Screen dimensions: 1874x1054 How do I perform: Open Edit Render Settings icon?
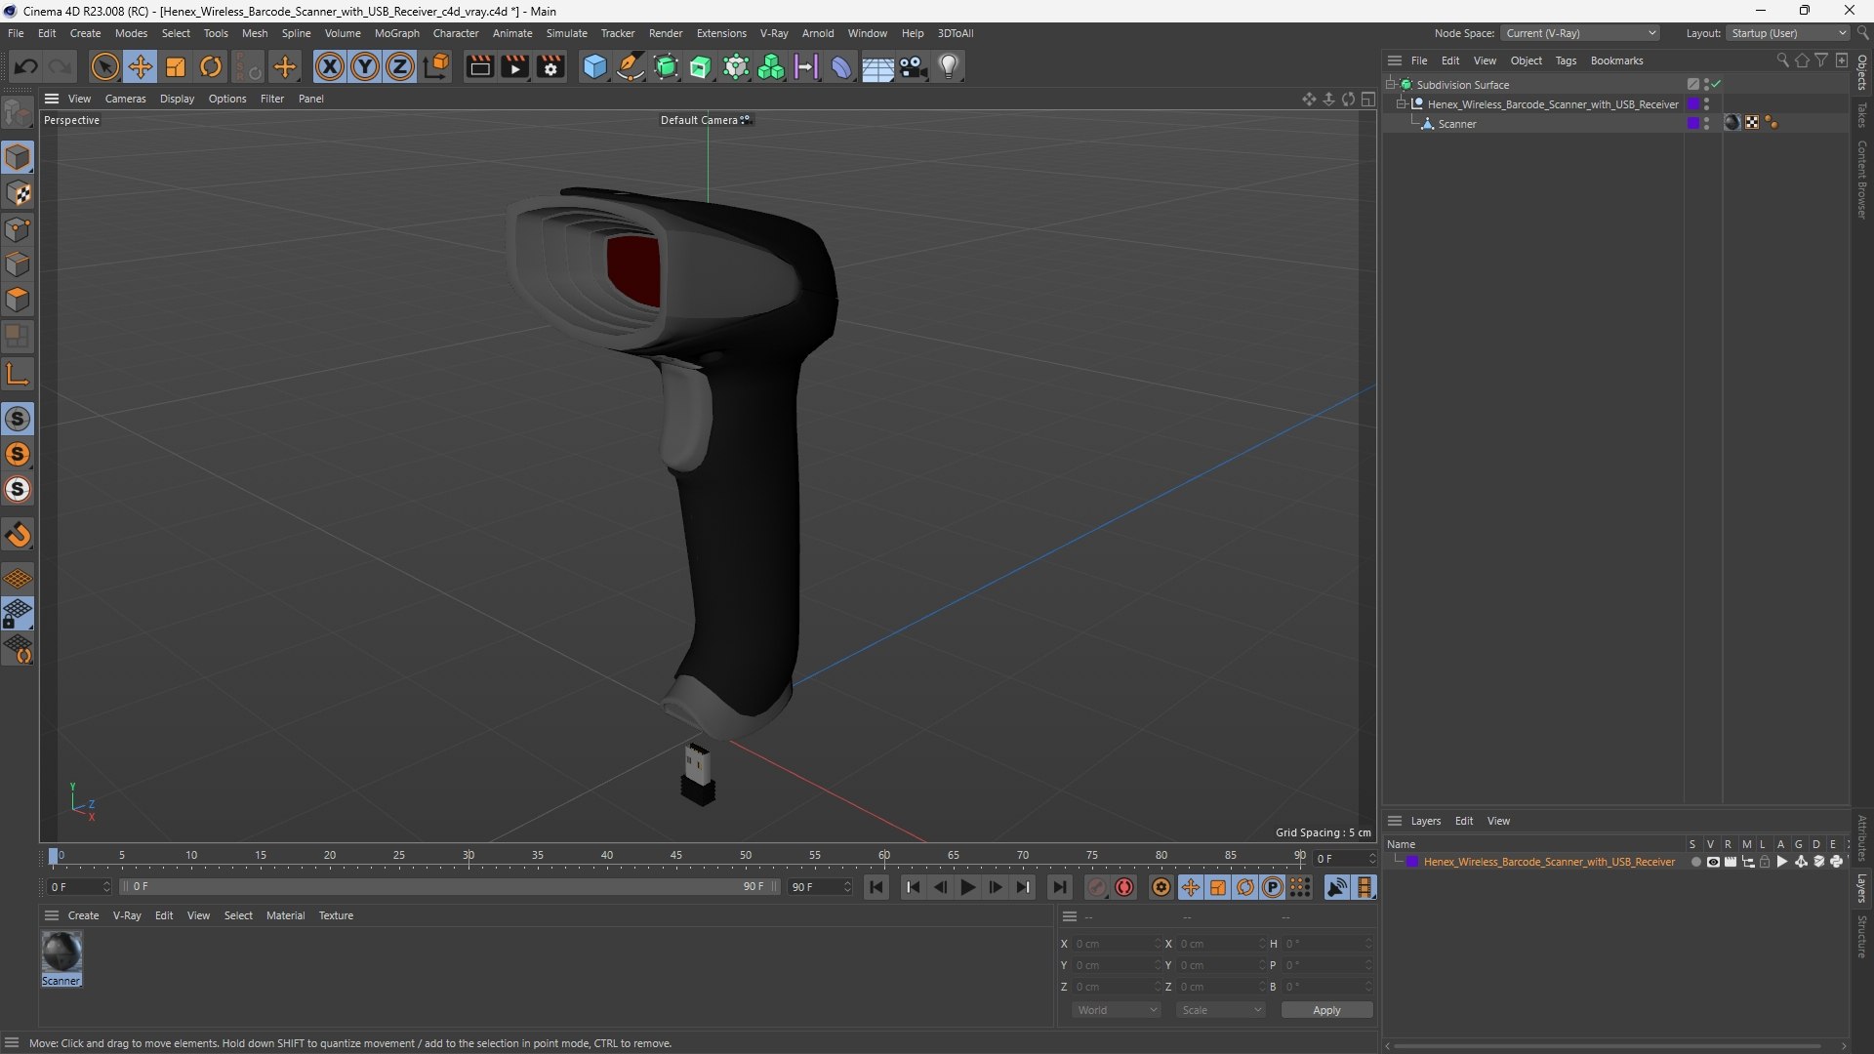[550, 66]
